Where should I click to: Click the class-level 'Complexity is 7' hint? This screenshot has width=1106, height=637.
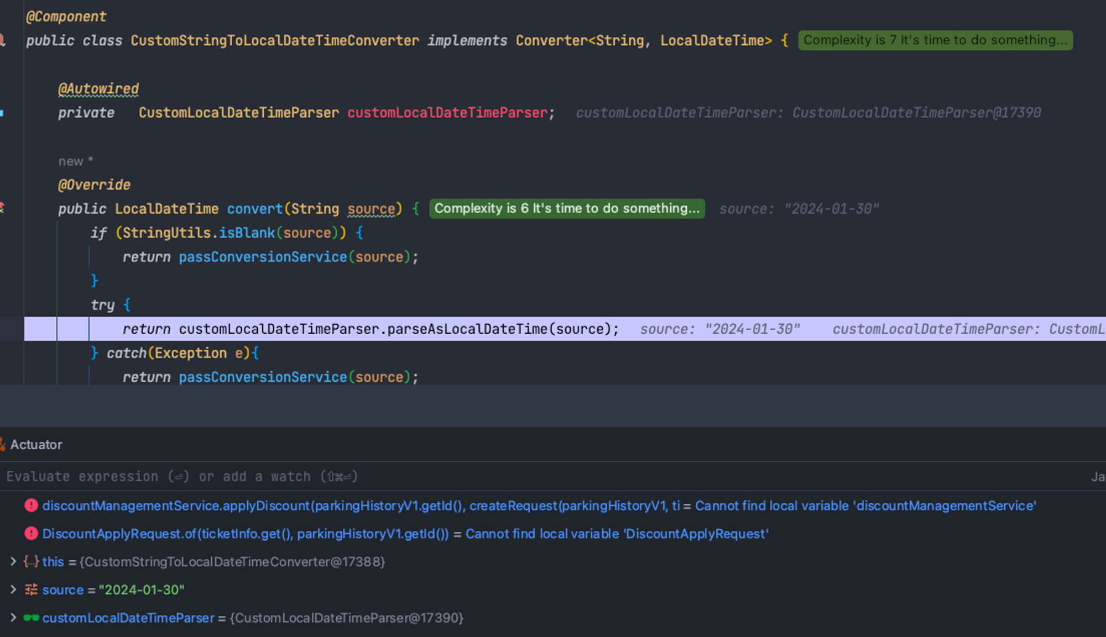[x=935, y=40]
